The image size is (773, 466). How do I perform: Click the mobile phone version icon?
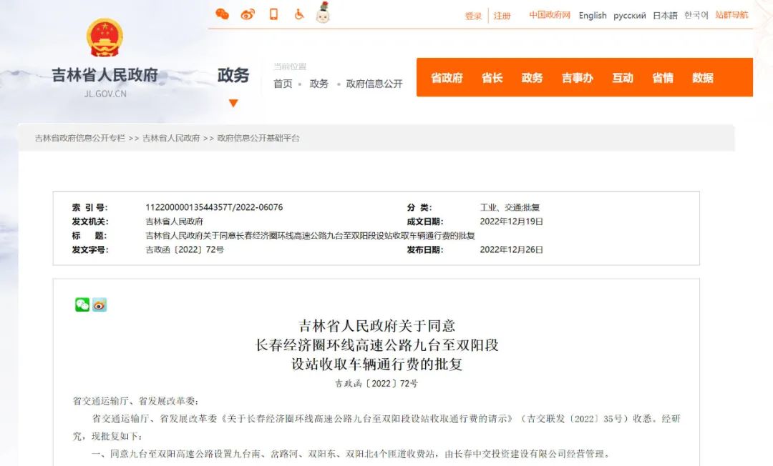click(273, 14)
